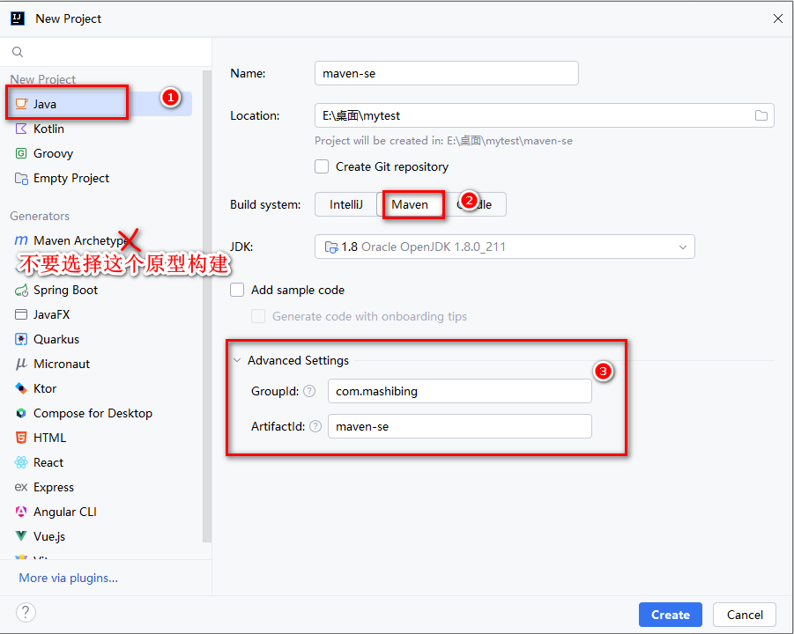Click the search magnifier icon

pos(18,52)
